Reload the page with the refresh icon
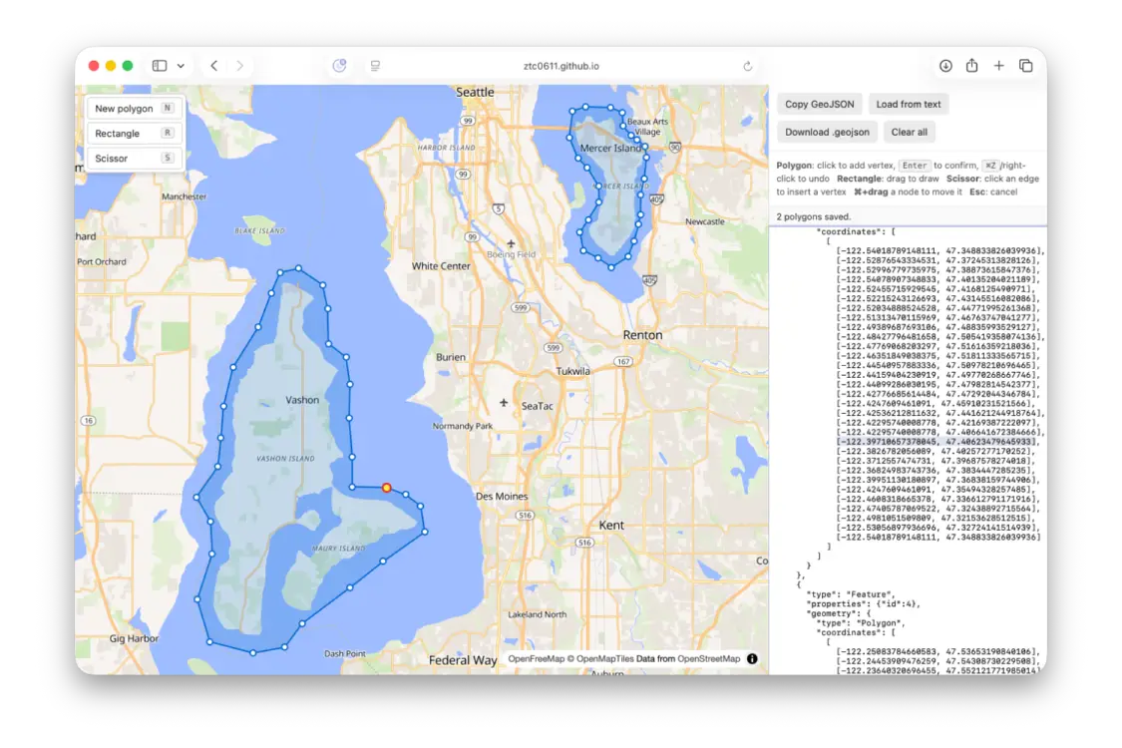Screen dimensions: 1122x748 (x=748, y=66)
